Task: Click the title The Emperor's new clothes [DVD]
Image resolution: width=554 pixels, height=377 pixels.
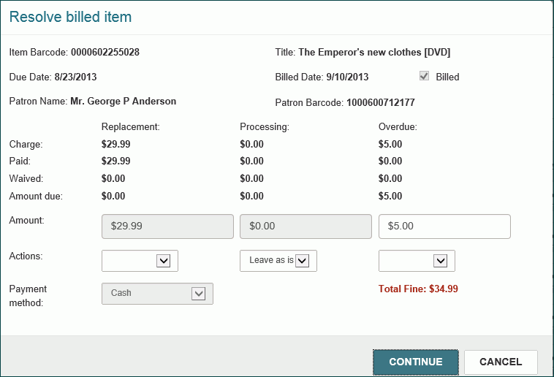Action: [x=374, y=53]
